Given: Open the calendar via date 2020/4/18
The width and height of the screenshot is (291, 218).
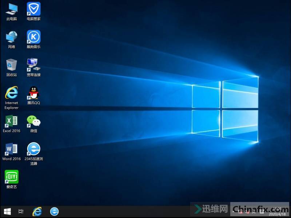Looking at the screenshot, I should coord(277,214).
